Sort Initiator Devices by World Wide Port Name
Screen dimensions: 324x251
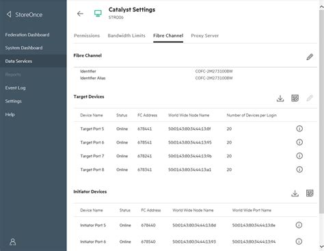tap(252, 210)
